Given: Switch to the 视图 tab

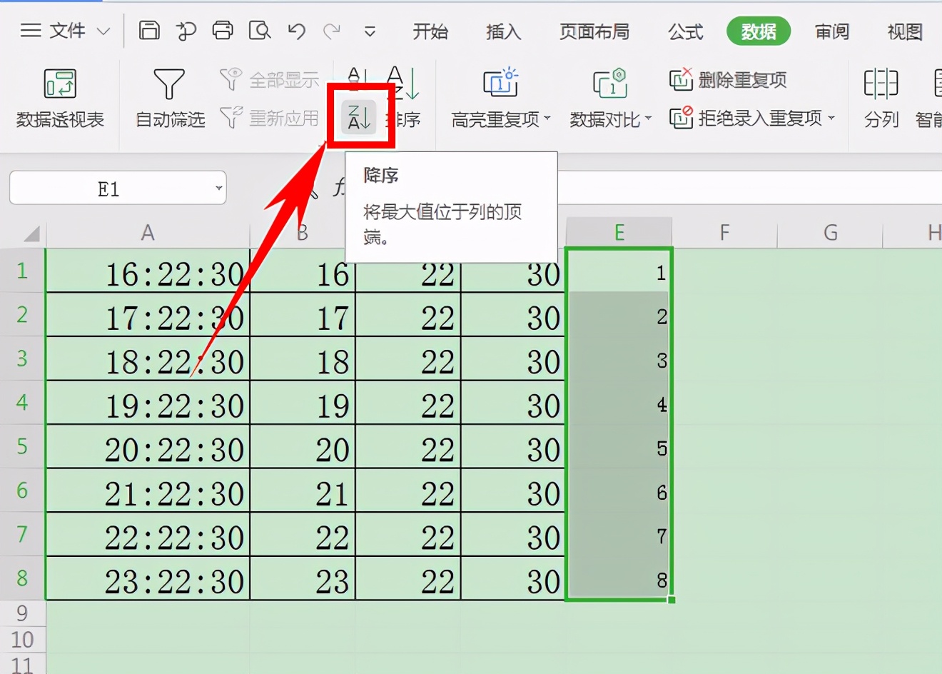Looking at the screenshot, I should click(905, 31).
